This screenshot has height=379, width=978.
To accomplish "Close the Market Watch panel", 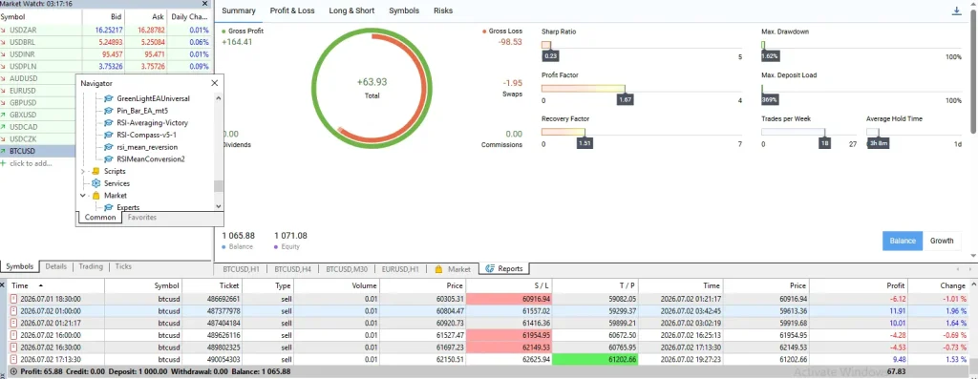I will [x=204, y=4].
